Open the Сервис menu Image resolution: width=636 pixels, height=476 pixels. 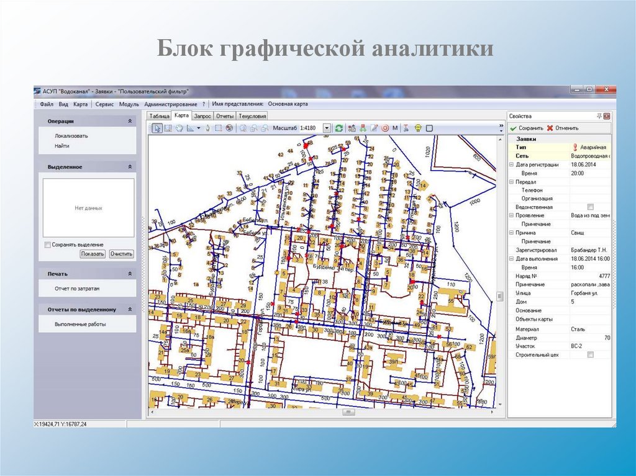[104, 104]
